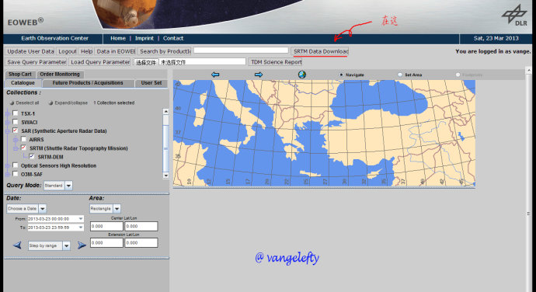Click collections list scrollbar up arrow

[x=165, y=112]
